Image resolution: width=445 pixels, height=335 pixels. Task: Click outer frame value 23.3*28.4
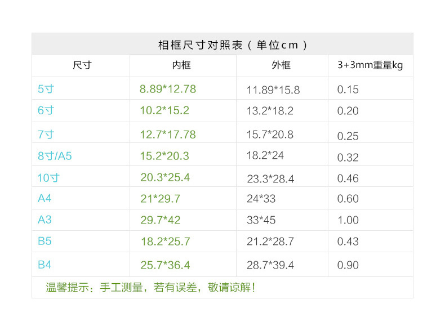click(270, 179)
